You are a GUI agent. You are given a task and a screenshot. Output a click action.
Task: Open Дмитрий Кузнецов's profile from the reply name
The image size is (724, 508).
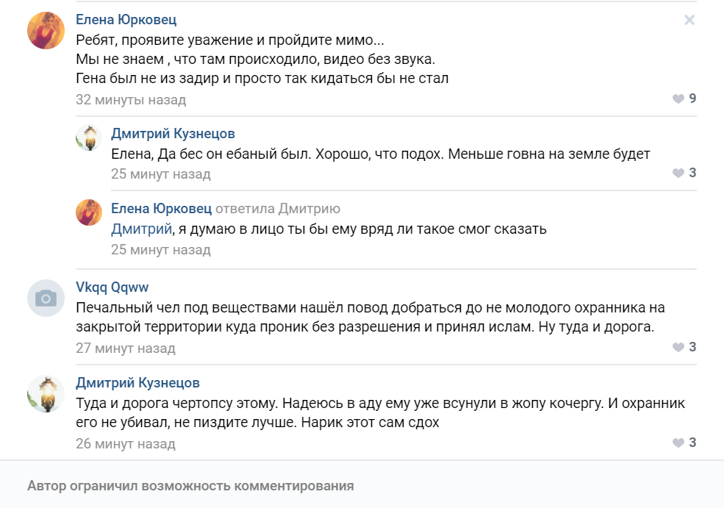pyautogui.click(x=173, y=134)
